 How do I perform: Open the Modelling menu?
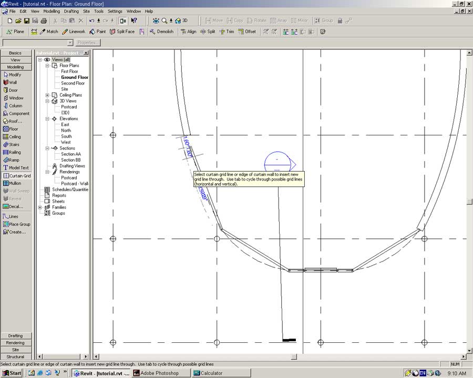[52, 11]
